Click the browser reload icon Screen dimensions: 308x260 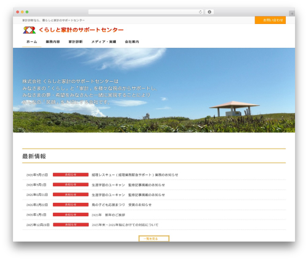click(200, 12)
